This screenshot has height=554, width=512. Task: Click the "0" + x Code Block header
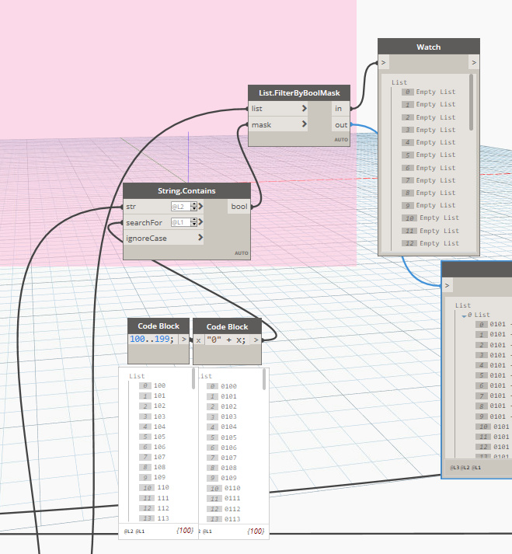pos(227,327)
